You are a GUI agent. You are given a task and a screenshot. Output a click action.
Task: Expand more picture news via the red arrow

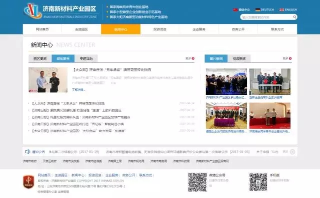point(290,59)
